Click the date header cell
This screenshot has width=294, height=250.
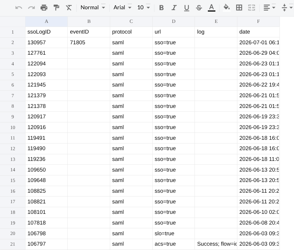pos(258,32)
